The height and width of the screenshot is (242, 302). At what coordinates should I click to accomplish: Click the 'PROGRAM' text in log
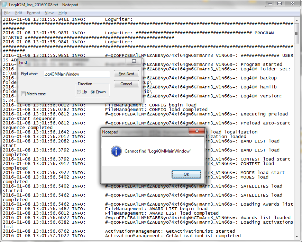point(264,33)
